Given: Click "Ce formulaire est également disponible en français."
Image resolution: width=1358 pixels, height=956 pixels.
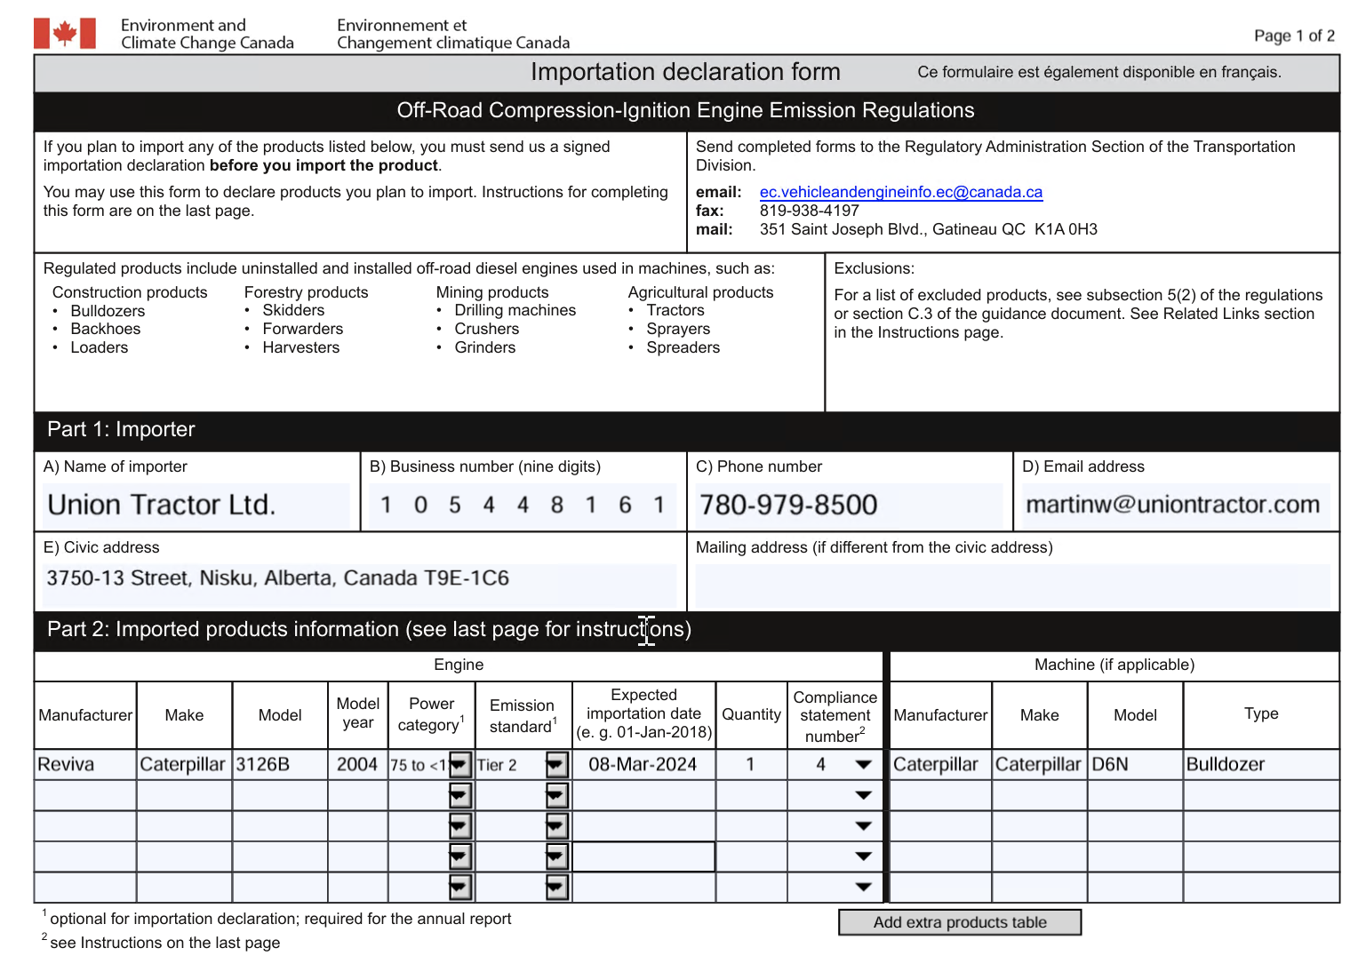Looking at the screenshot, I should click(x=1099, y=72).
